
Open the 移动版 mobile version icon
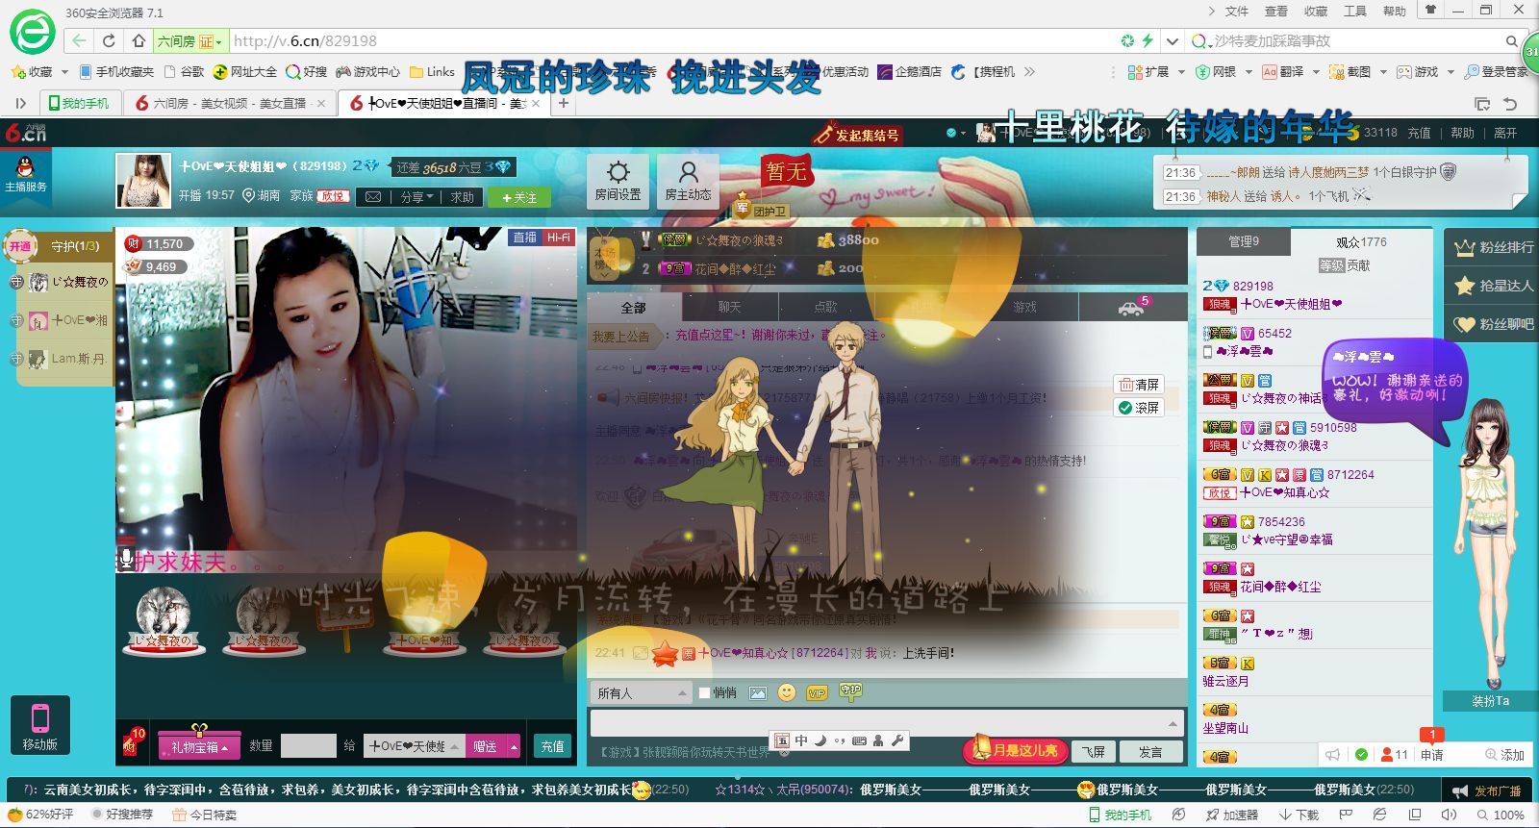coord(40,724)
